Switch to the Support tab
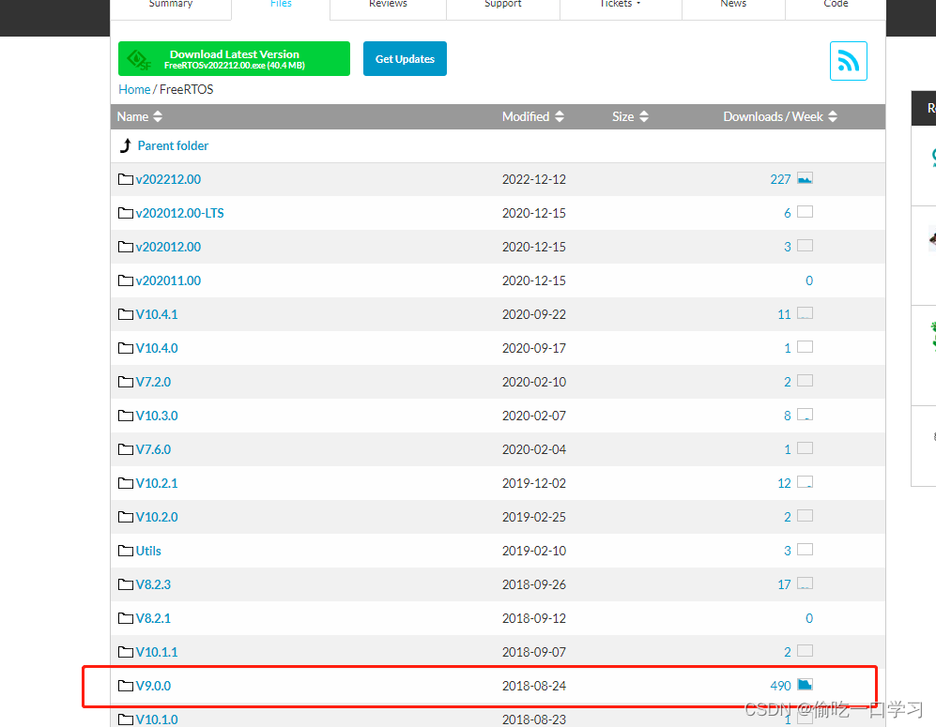The height and width of the screenshot is (727, 936). coord(502,4)
